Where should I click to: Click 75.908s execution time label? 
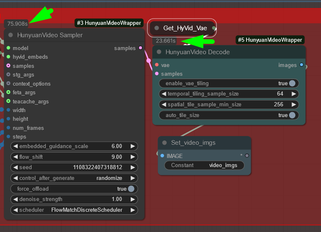tap(17, 24)
